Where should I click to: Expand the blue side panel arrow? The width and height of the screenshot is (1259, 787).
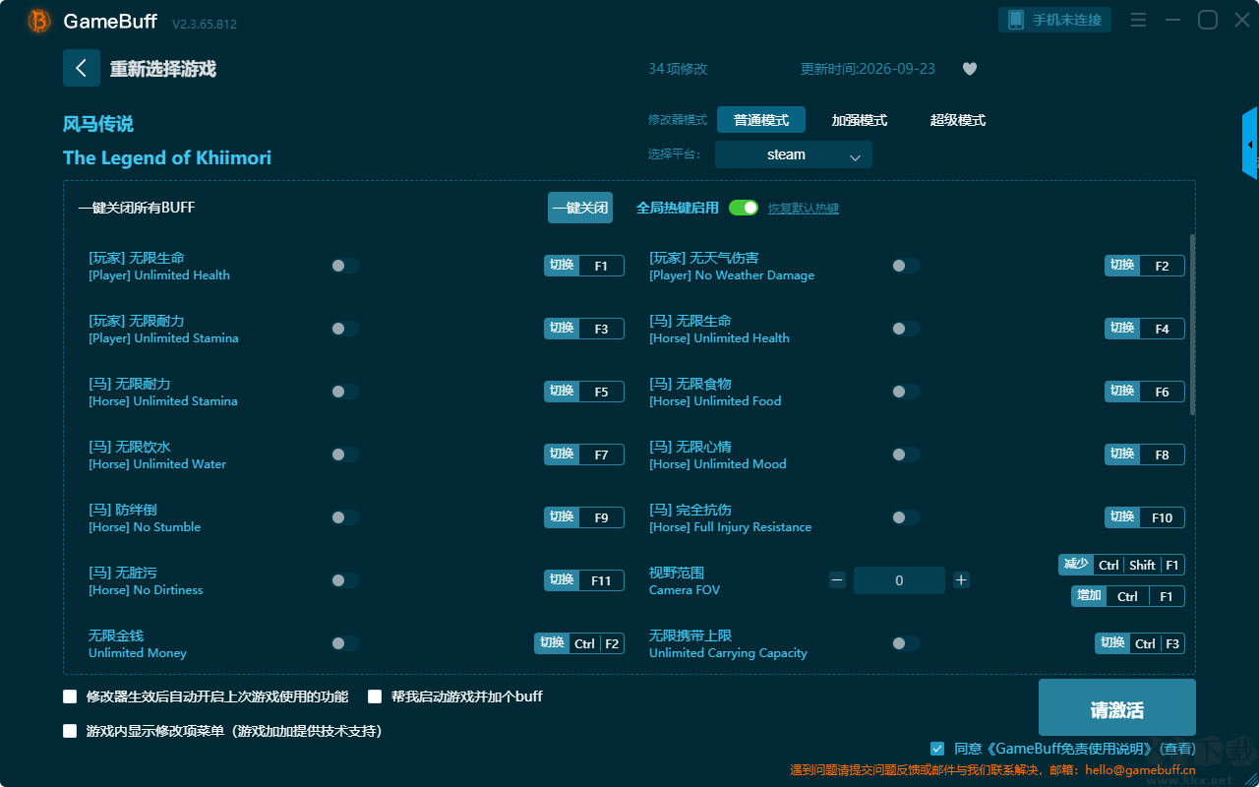click(1250, 144)
